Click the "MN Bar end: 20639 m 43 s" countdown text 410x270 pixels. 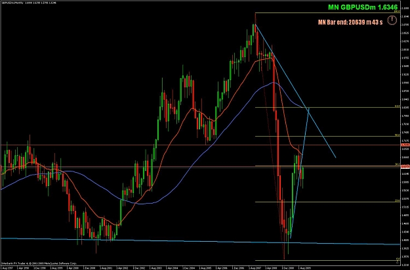pos(350,22)
